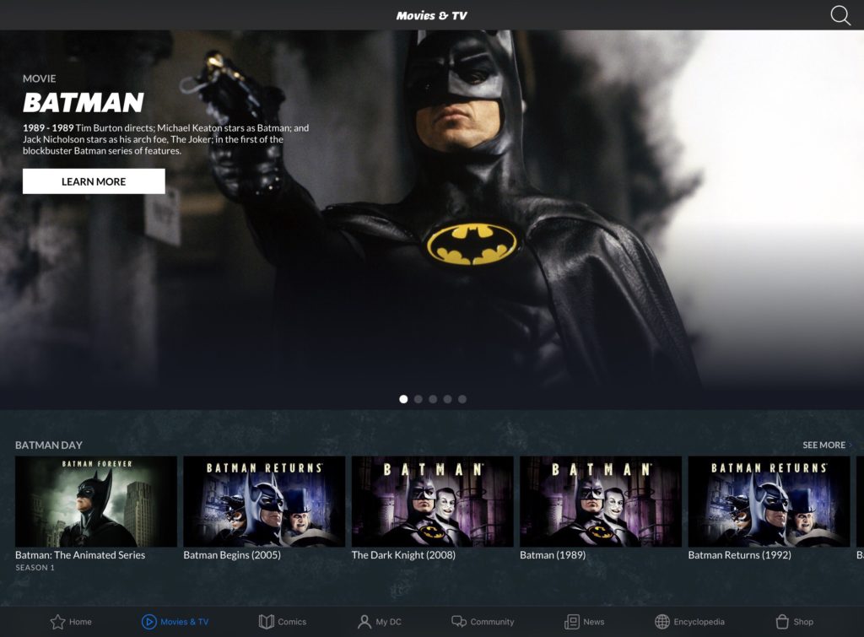This screenshot has width=864, height=637.
Task: Click the Shop bag icon
Action: [782, 622]
